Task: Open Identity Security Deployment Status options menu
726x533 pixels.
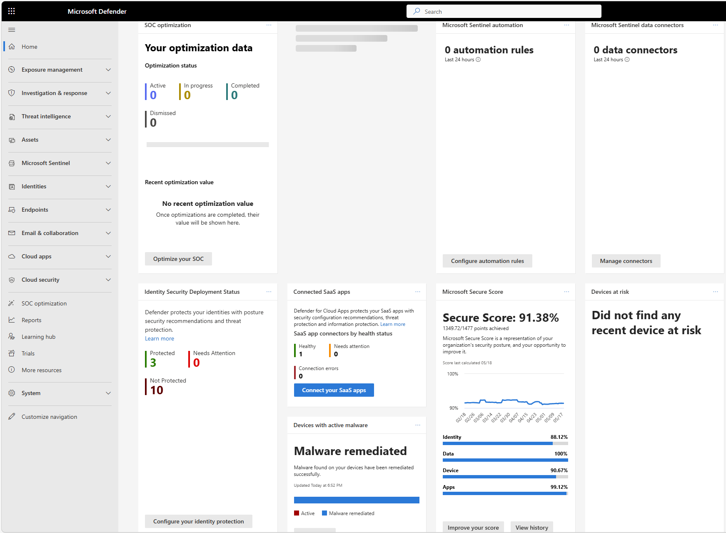Action: coord(269,292)
